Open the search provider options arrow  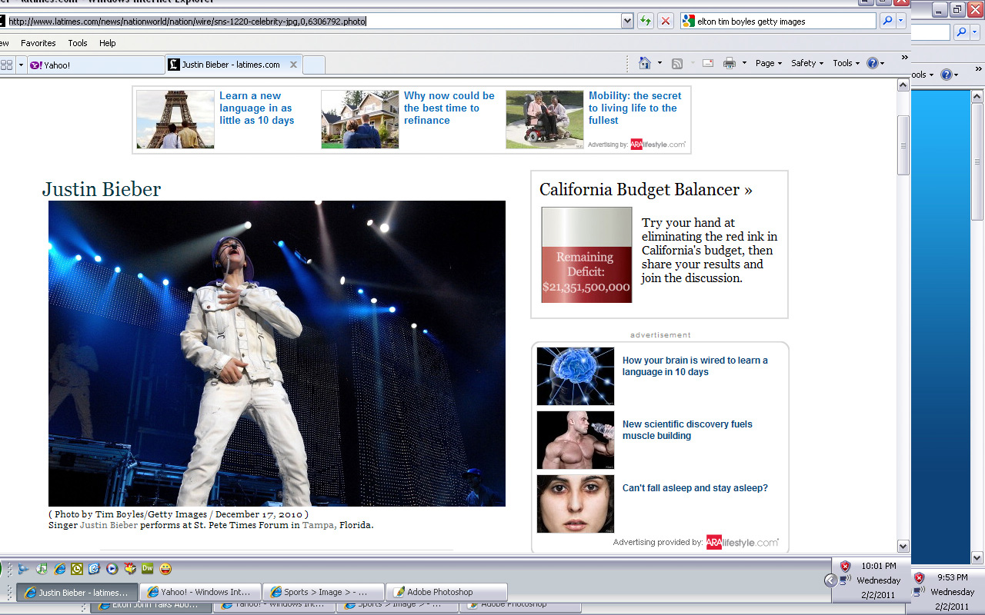pyautogui.click(x=901, y=22)
